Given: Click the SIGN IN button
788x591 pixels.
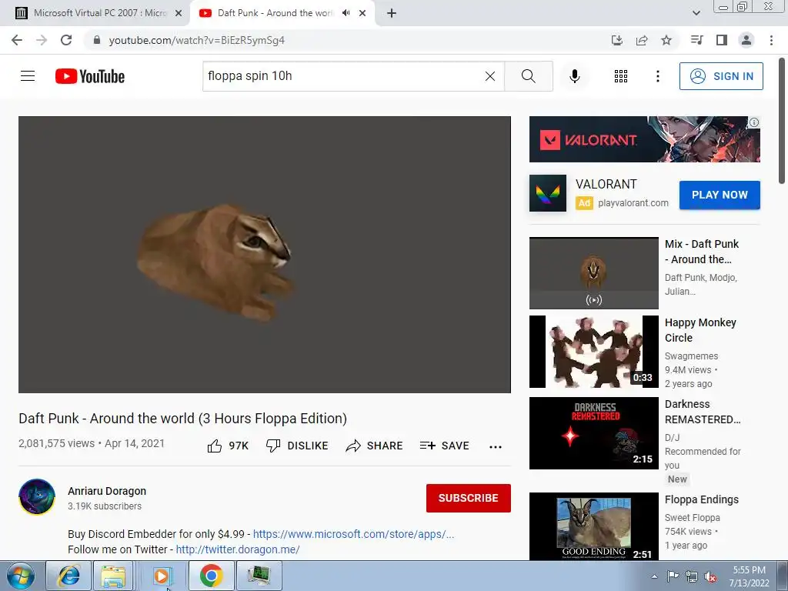Looking at the screenshot, I should click(x=721, y=76).
